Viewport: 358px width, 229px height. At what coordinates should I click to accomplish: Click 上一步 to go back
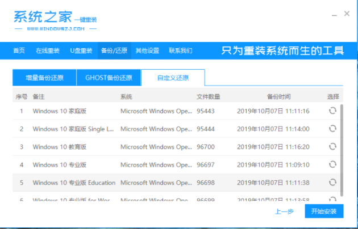[284, 211]
